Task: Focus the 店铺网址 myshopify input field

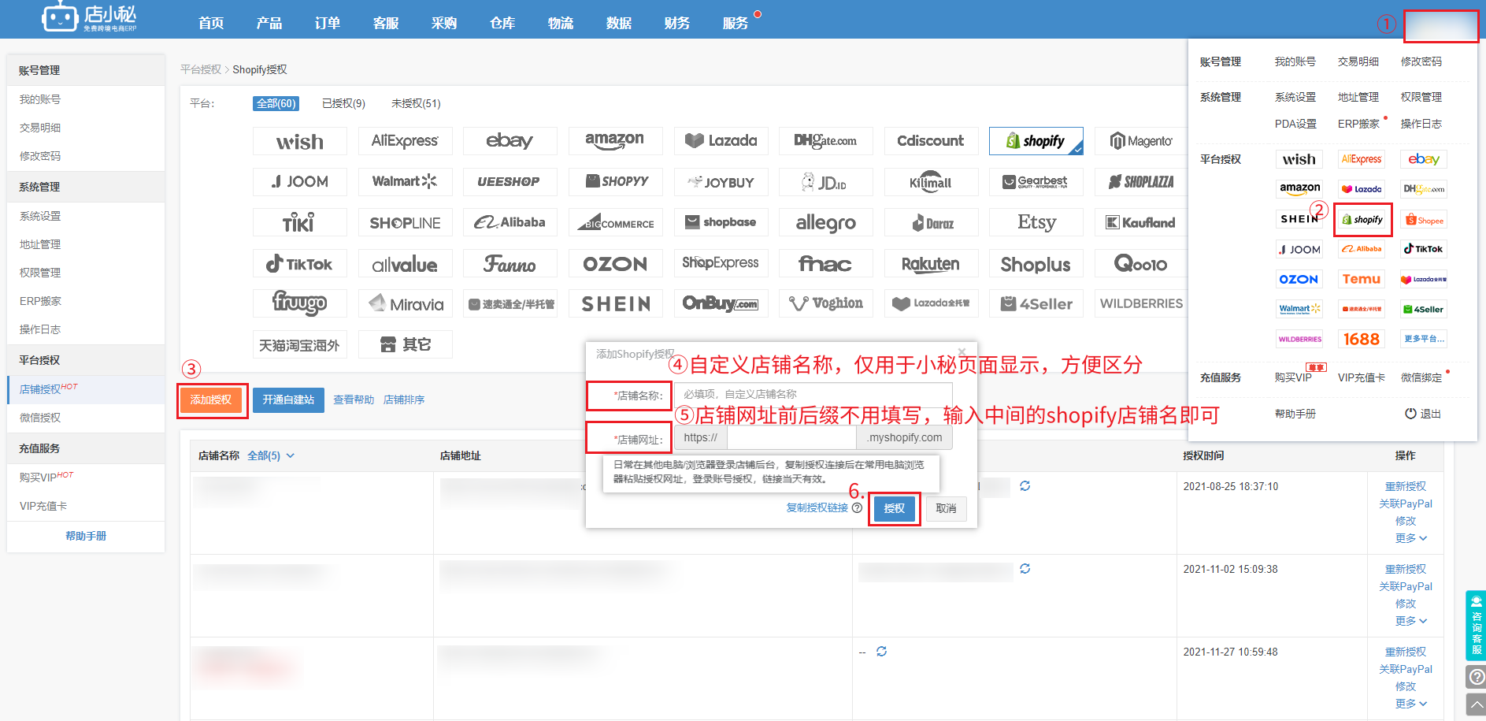Action: tap(791, 437)
